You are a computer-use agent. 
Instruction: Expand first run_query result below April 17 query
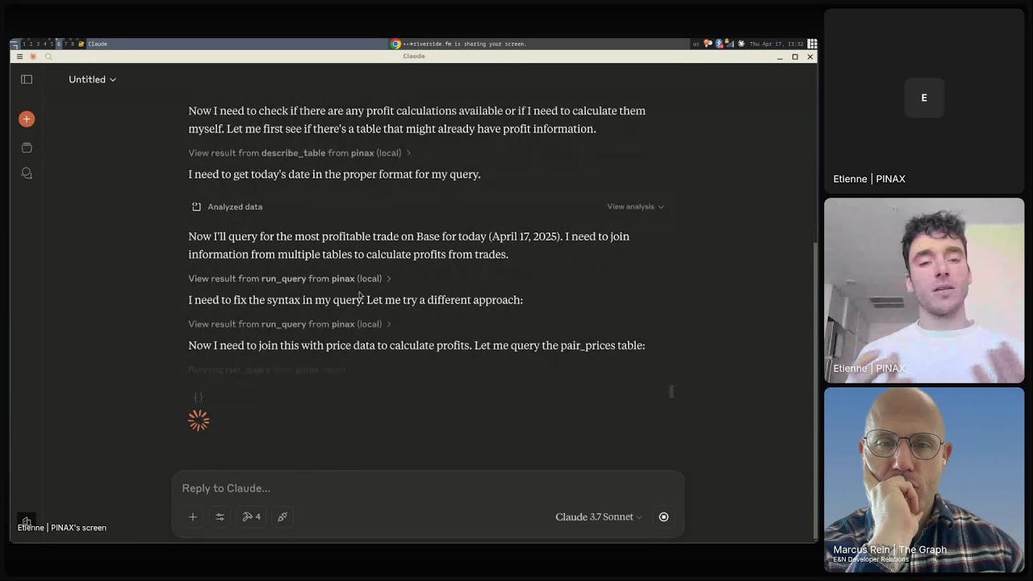[290, 278]
